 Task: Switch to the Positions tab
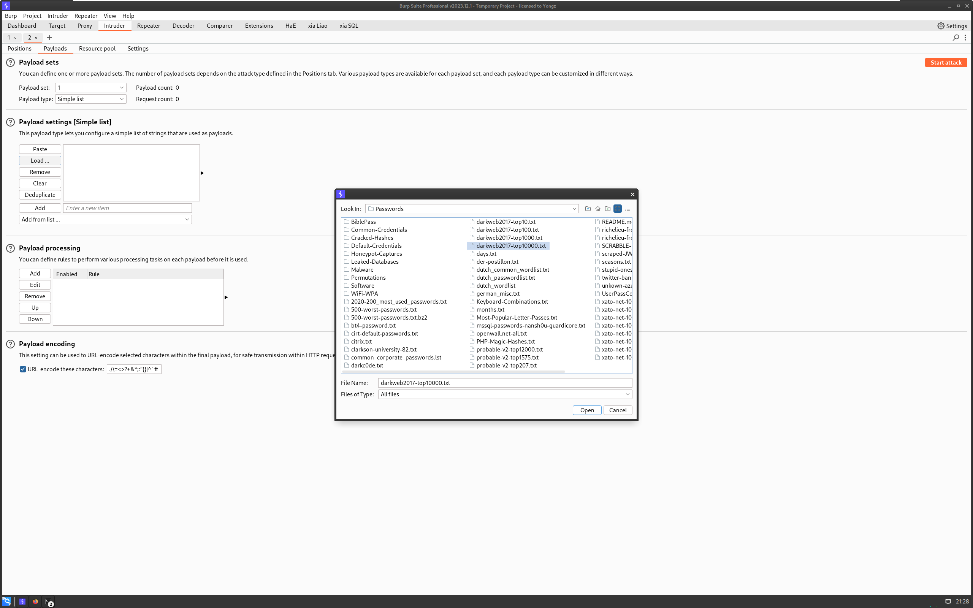19,49
